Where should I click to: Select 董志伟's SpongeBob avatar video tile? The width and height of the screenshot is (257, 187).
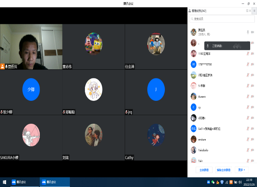(x=93, y=43)
